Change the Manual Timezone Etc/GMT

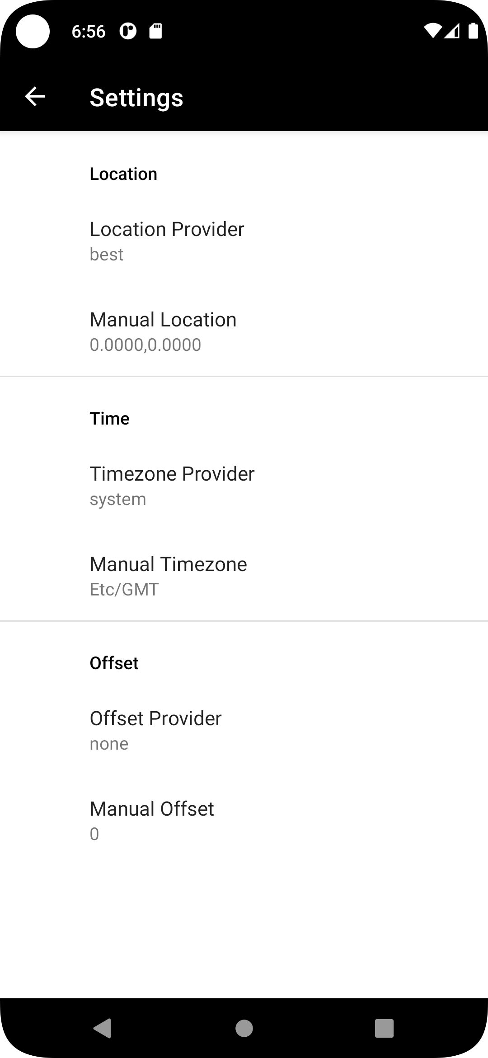[x=244, y=576]
